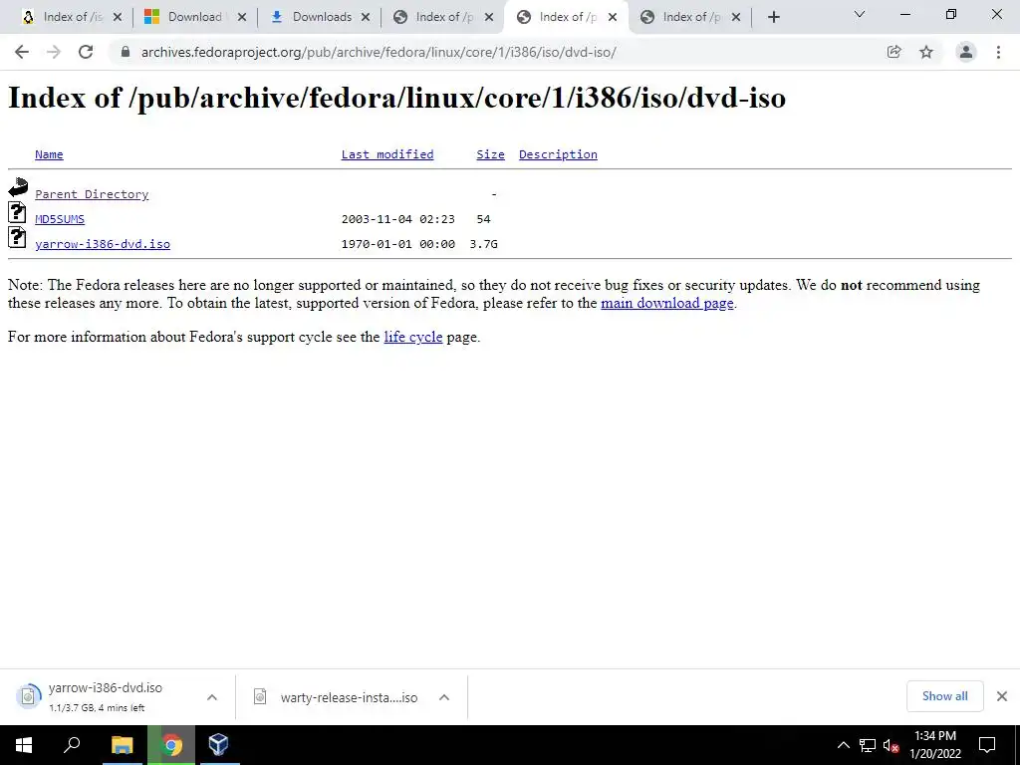This screenshot has height=765, width=1020.
Task: Expand options for warty-release download
Action: point(444,697)
